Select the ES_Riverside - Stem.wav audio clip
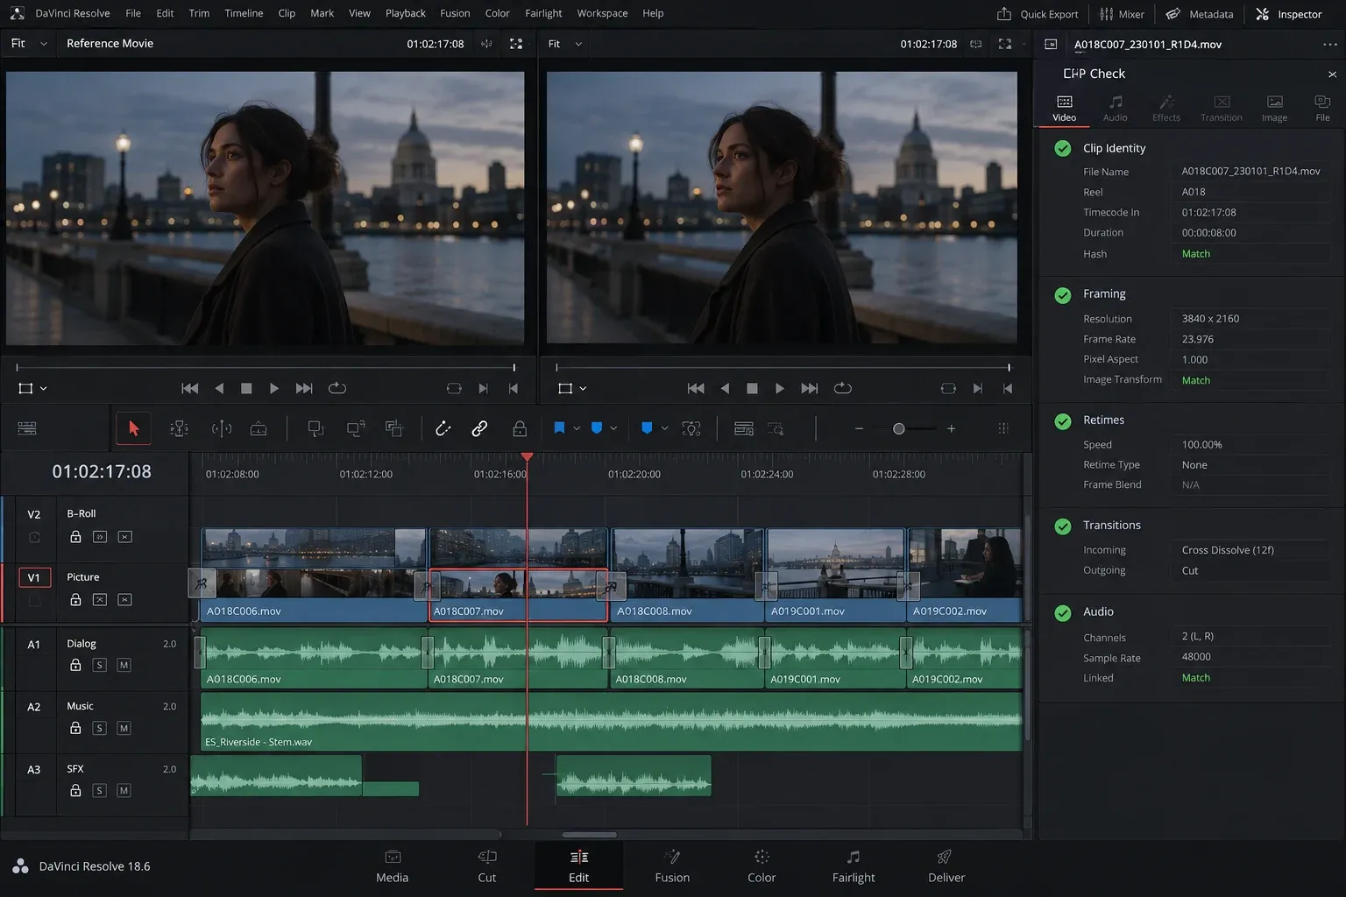The image size is (1346, 897). click(x=611, y=721)
